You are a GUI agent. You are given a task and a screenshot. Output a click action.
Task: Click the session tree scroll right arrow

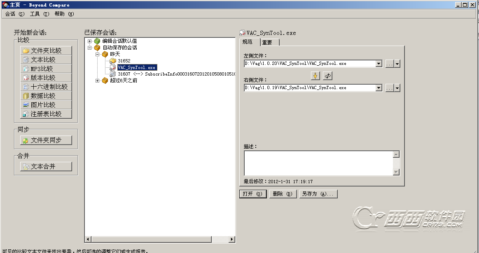232,239
